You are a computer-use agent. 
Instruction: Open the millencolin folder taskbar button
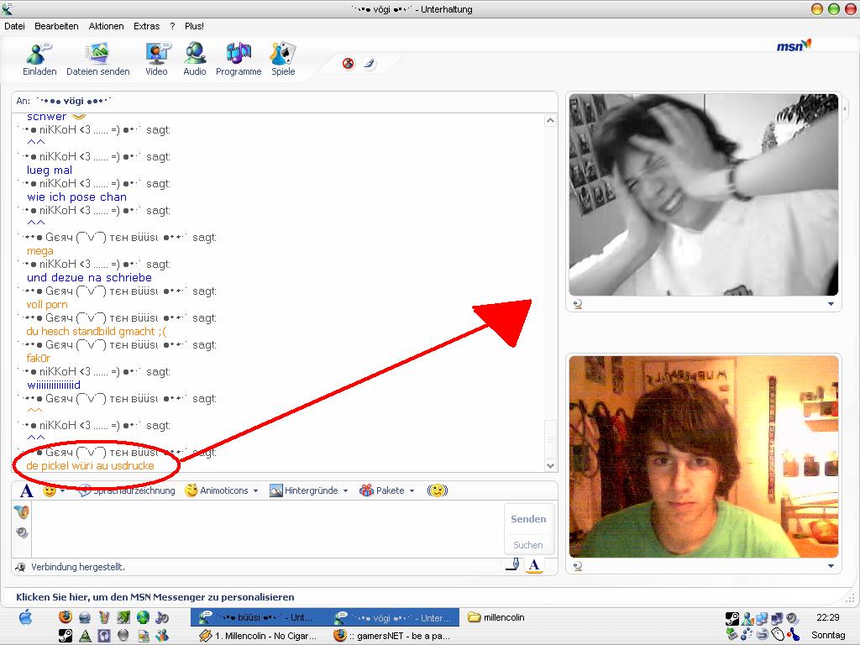tap(496, 617)
